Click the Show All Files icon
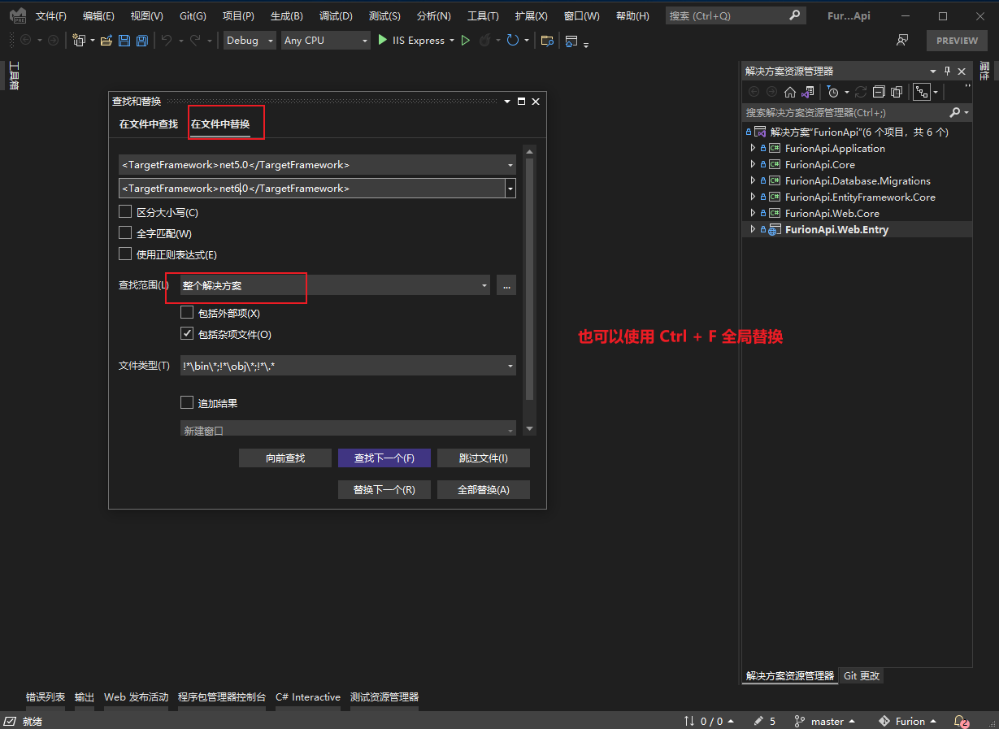Viewport: 999px width, 729px height. 897,92
